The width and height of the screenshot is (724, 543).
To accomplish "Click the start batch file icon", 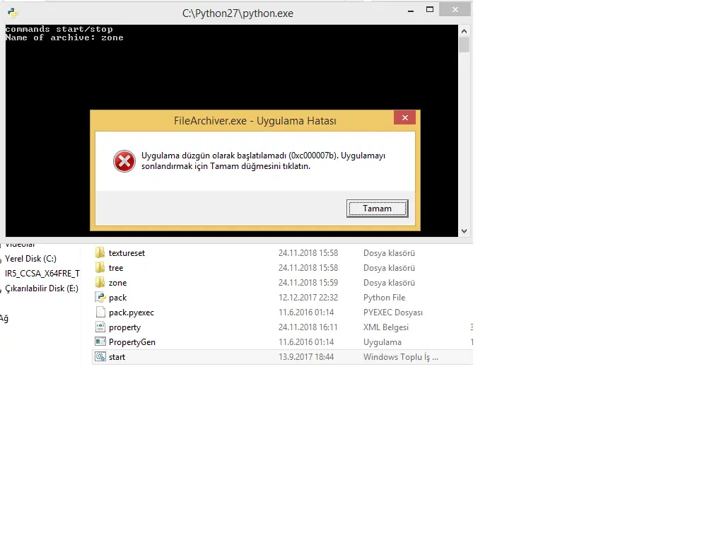I will click(x=100, y=357).
